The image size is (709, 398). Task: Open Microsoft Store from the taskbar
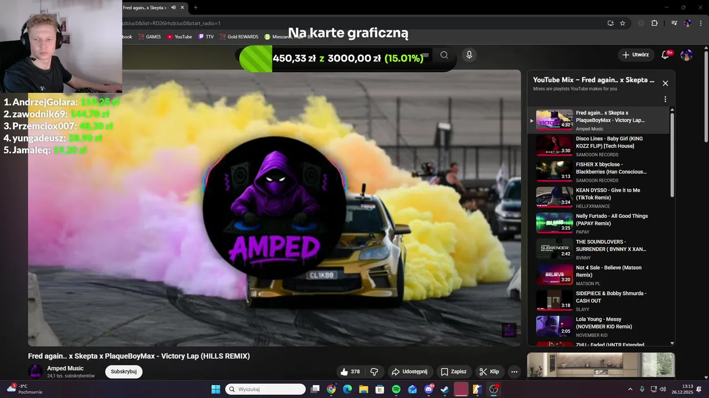coord(380,389)
